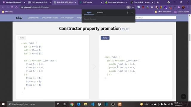This screenshot has width=191, height=107.
Task: Click back-to-top round arrow button
Action: coord(184,96)
